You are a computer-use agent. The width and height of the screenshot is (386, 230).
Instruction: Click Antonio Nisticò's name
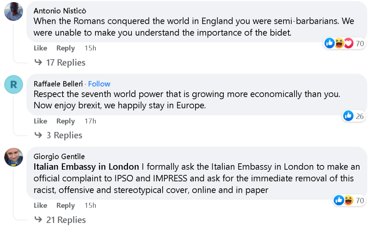(x=60, y=11)
